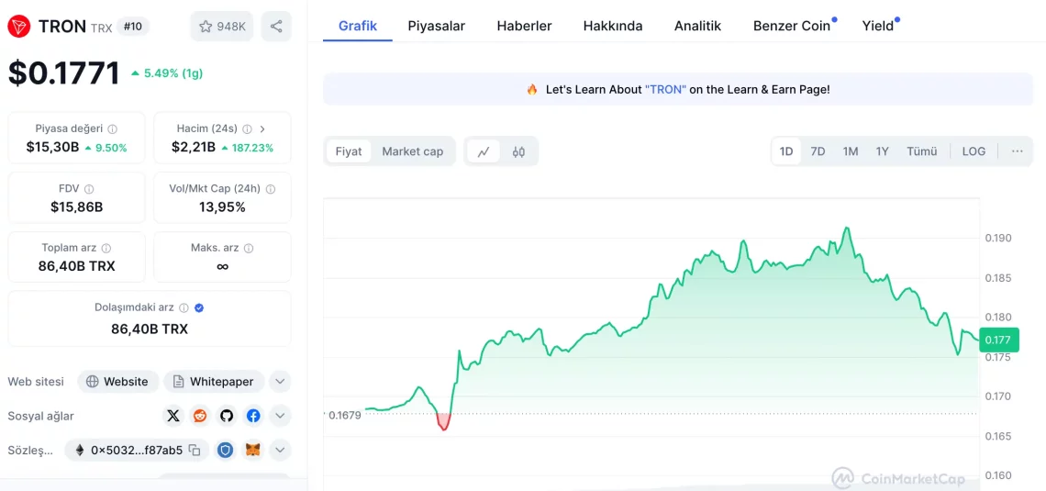1046x491 pixels.
Task: Copy the contract address via copy icon
Action: tap(195, 450)
